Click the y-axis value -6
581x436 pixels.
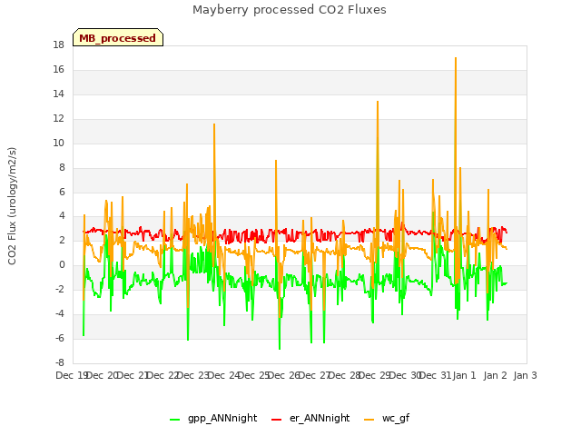click(60, 339)
